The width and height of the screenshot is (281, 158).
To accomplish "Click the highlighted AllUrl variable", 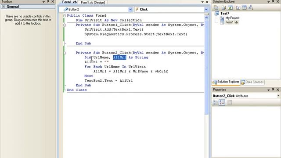I will tap(119, 57).
